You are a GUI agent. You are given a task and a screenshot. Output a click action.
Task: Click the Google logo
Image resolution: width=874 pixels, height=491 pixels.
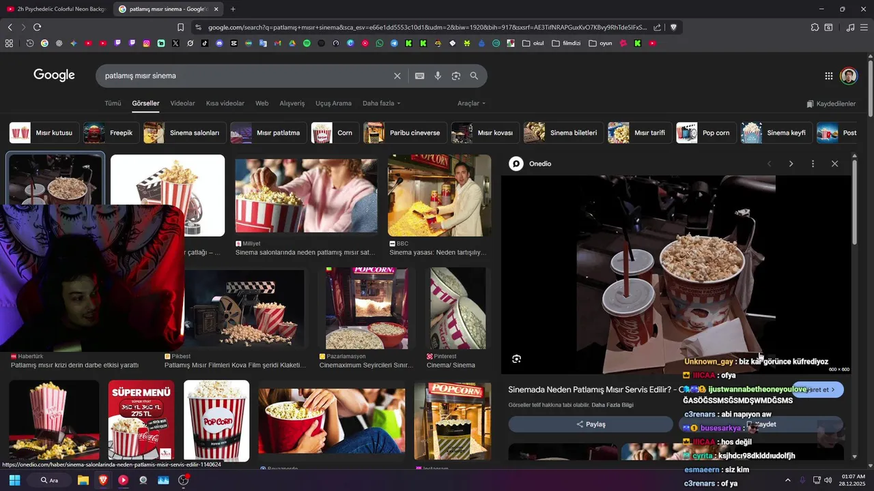[x=54, y=75]
